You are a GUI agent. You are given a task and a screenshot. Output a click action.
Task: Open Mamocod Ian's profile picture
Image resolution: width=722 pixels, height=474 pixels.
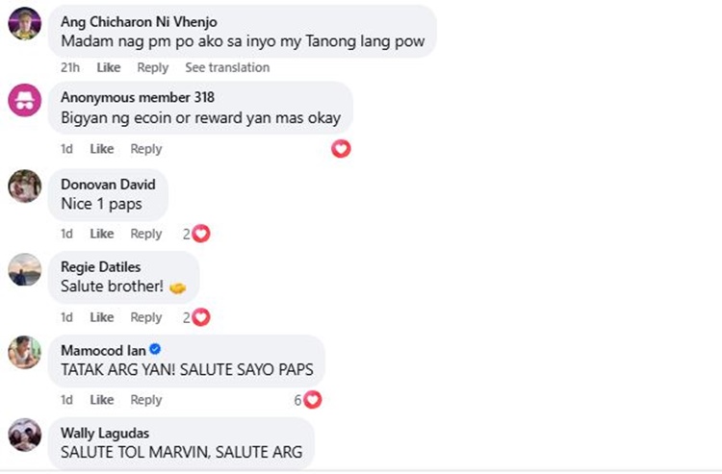coord(25,352)
